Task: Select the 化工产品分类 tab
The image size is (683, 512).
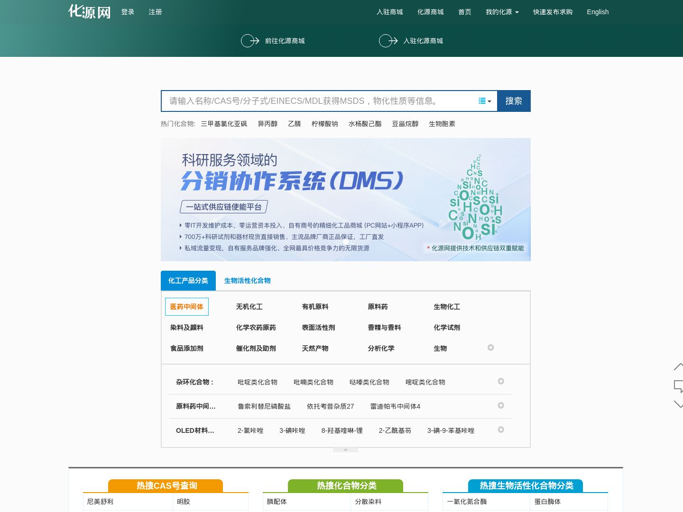Action: click(188, 281)
